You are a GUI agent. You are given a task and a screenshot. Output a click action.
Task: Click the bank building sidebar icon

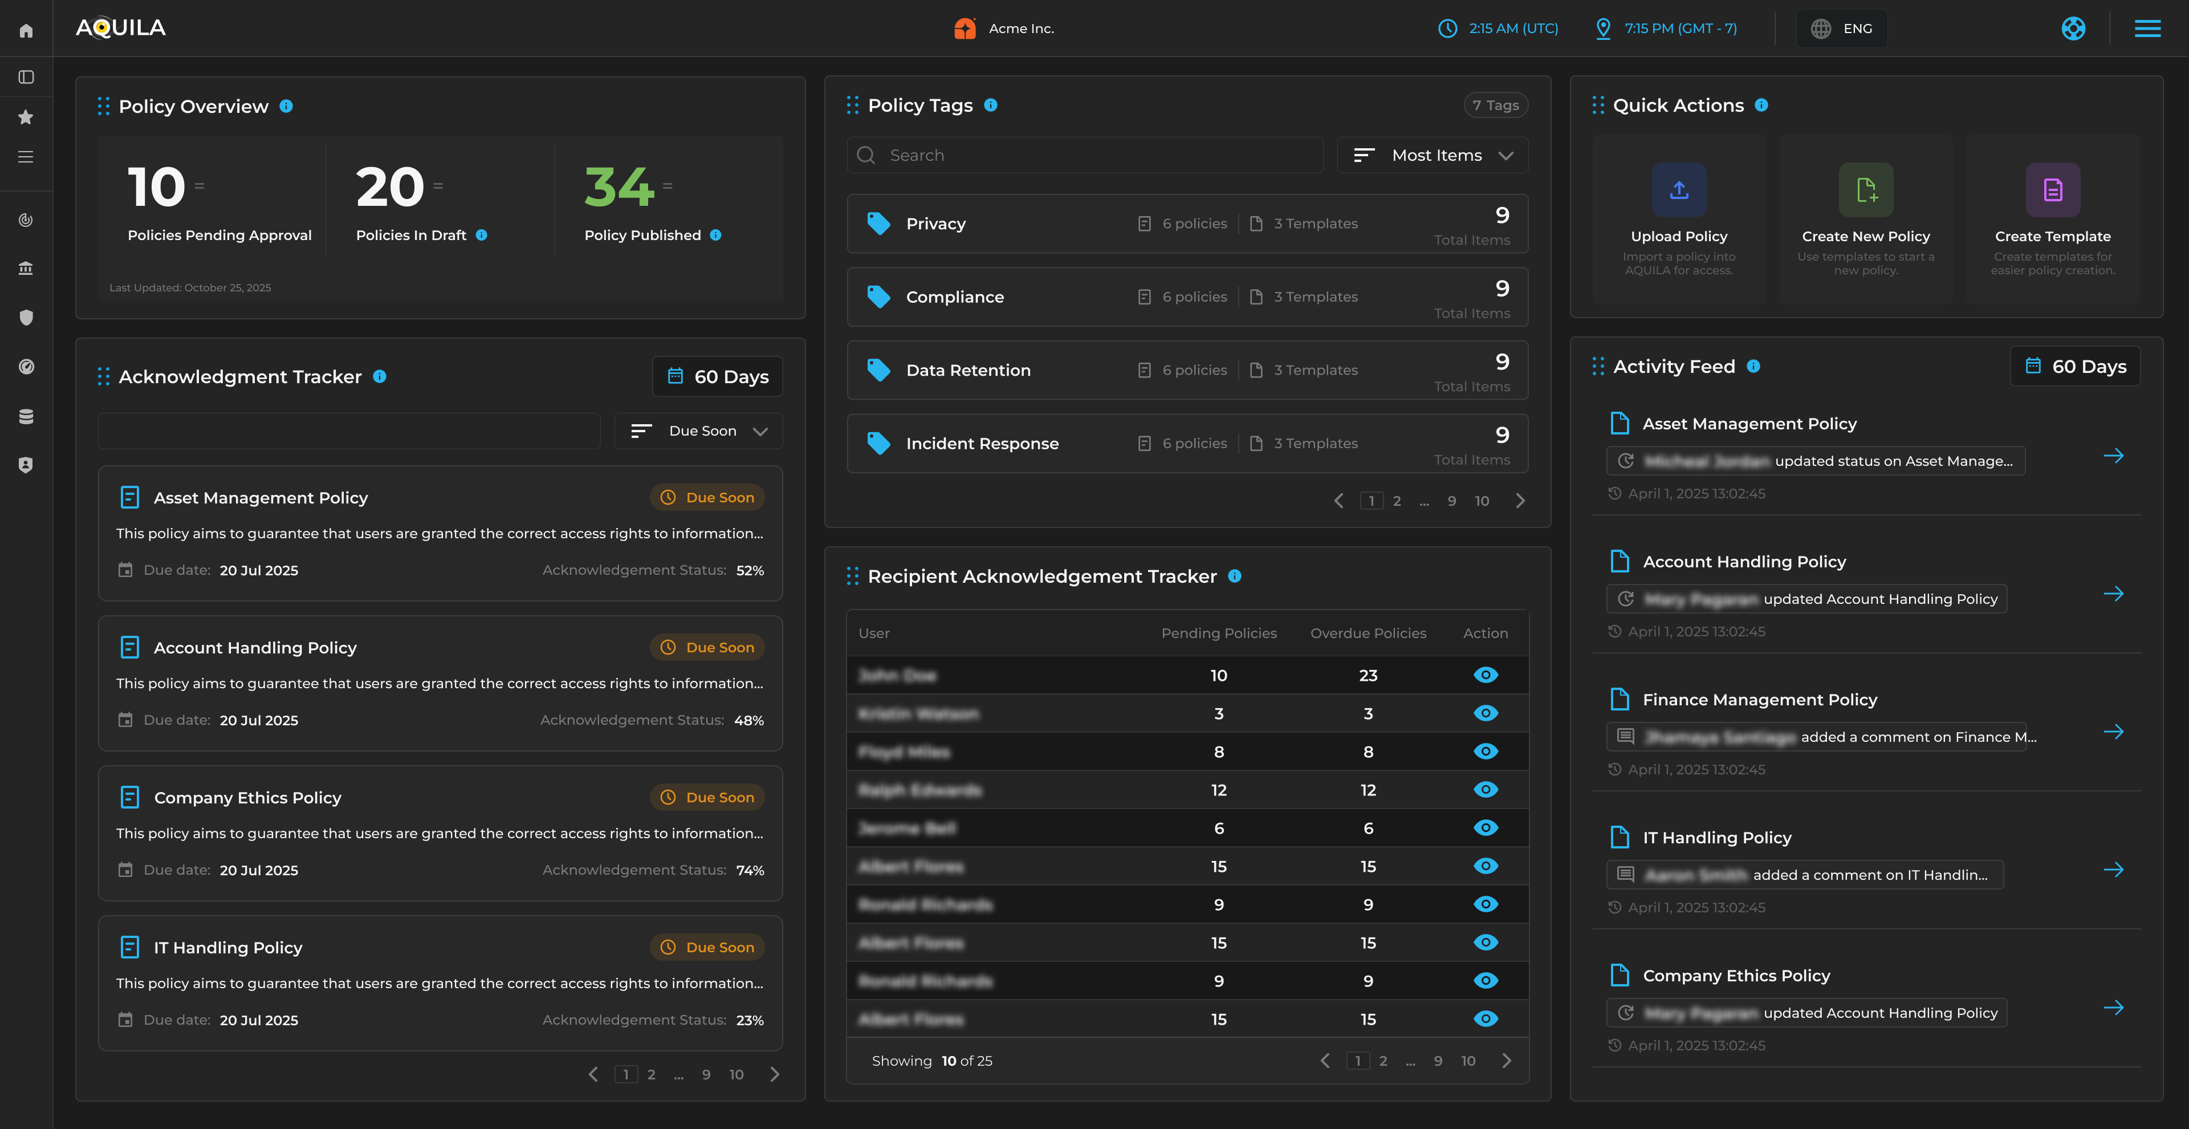[26, 269]
